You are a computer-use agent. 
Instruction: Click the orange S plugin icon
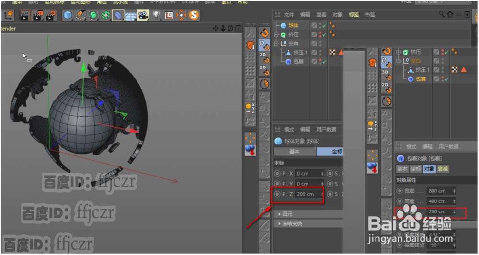pos(194,16)
